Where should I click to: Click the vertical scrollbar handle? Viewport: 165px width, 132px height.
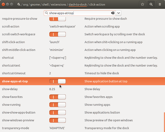pos(164,122)
